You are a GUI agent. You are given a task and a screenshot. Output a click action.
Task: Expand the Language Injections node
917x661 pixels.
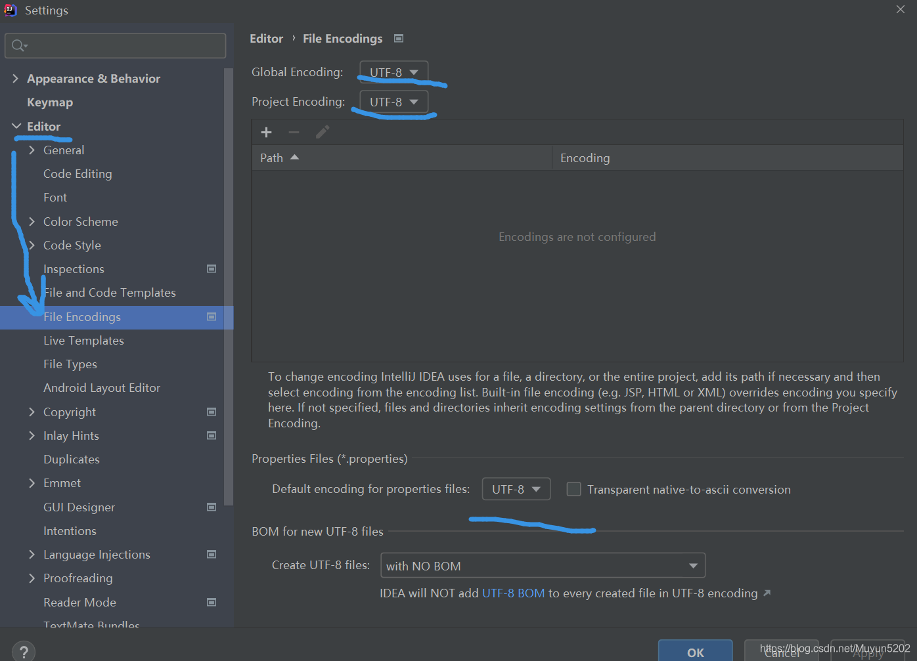pos(32,554)
